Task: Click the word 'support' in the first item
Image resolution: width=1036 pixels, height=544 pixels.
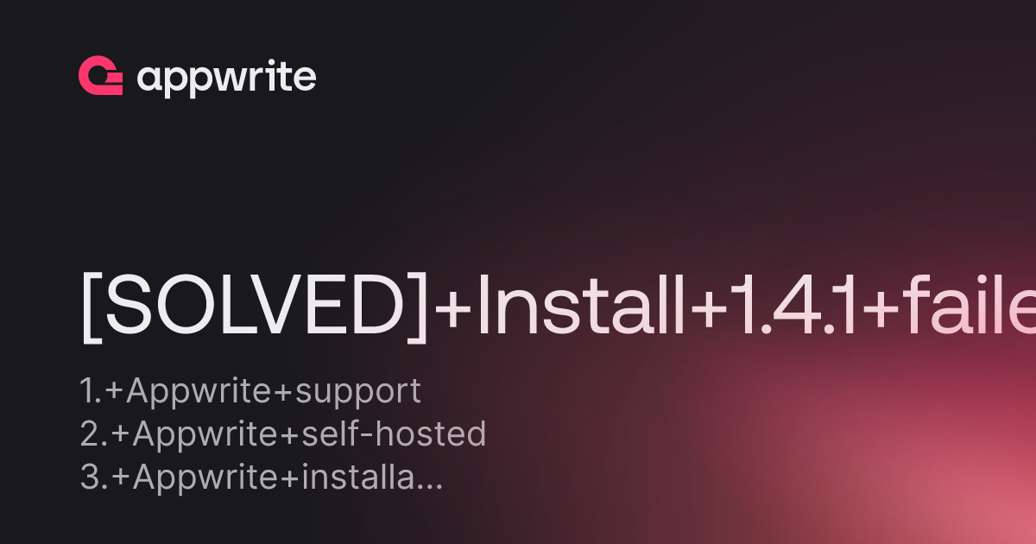Action: pos(358,393)
